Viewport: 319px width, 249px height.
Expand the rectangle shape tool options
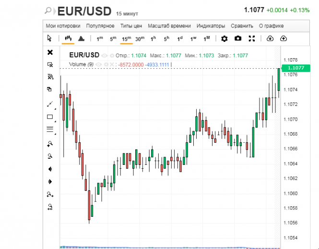[56, 122]
